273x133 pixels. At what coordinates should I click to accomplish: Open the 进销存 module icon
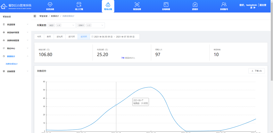point(195,5)
